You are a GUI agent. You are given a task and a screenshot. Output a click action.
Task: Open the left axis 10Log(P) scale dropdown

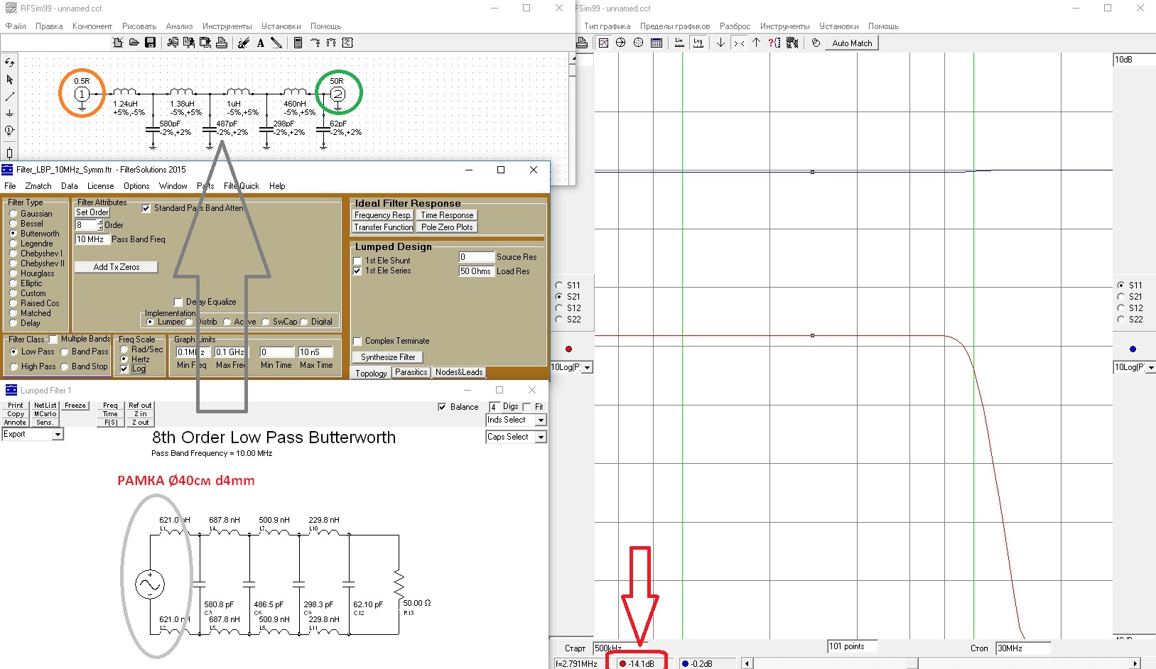588,367
